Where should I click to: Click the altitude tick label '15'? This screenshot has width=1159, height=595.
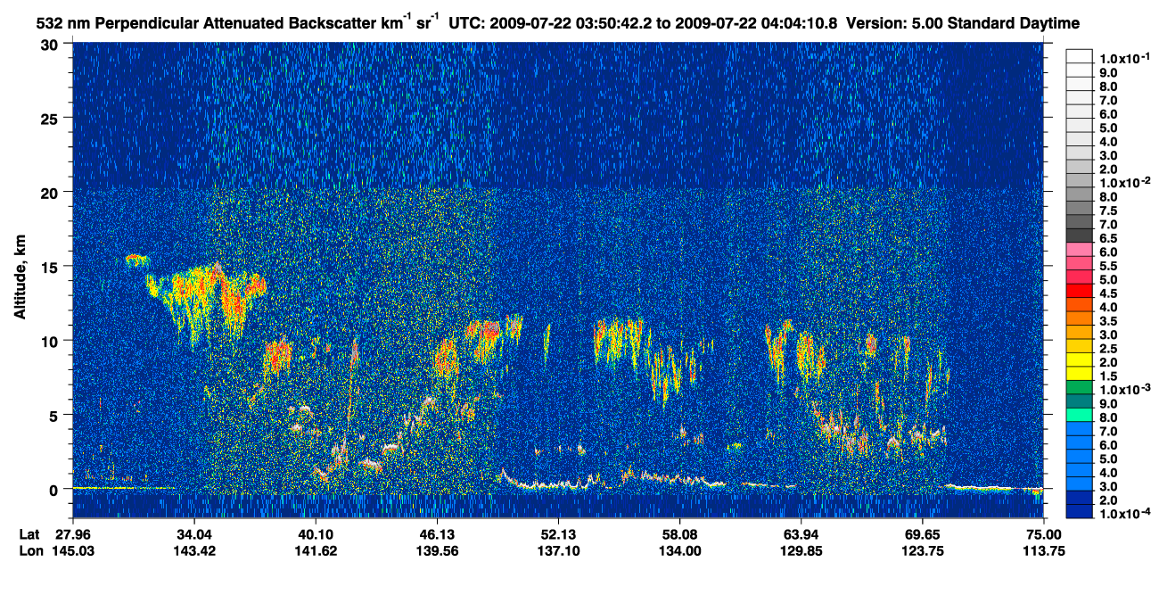51,266
